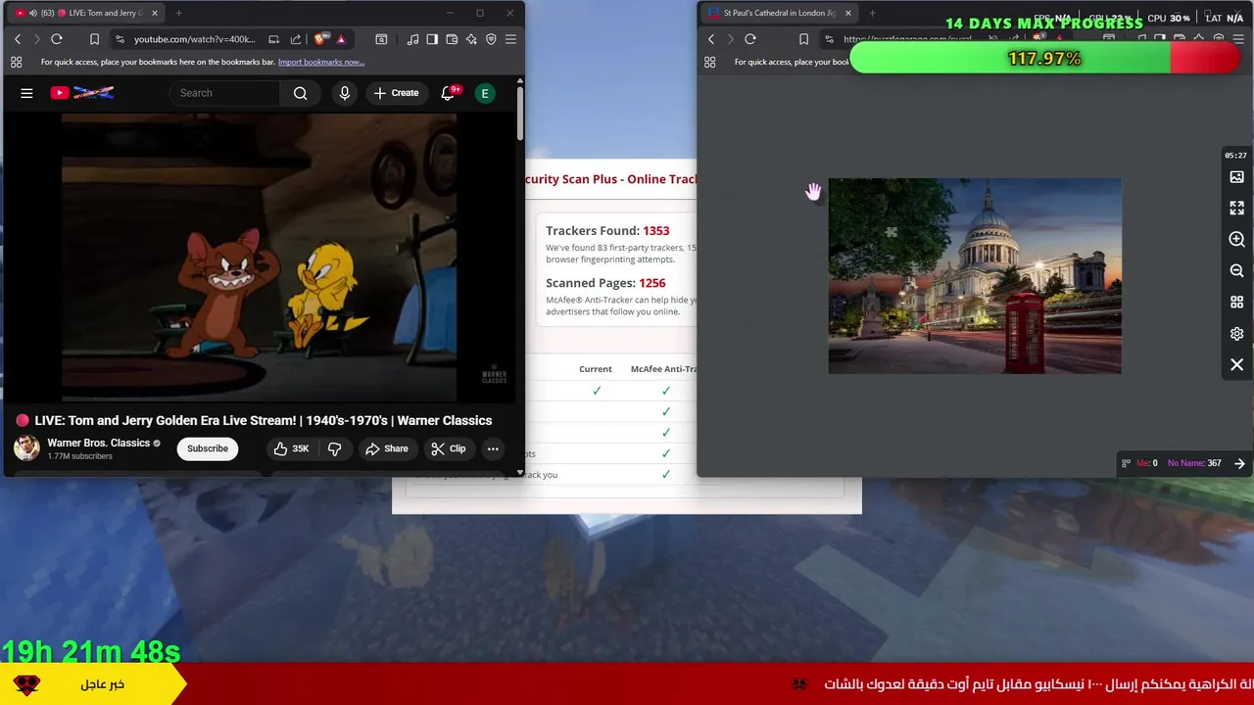Click the Trackers Found 1353 text

coord(607,230)
